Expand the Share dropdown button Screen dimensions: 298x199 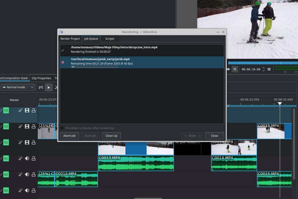point(192,136)
